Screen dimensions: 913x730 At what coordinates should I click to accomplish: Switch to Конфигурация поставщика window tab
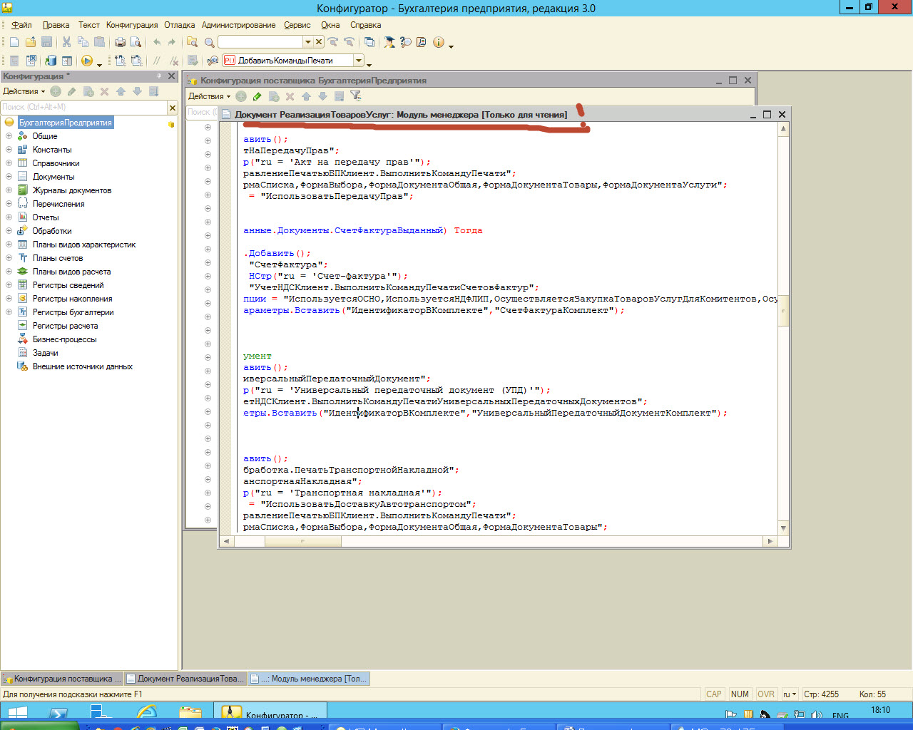coord(63,679)
